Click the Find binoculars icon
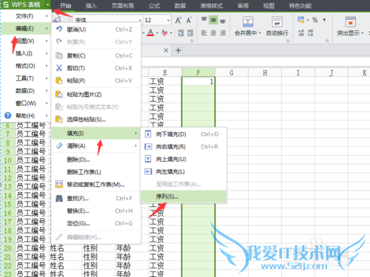Viewport: 370px width, 277px height. 59,198
